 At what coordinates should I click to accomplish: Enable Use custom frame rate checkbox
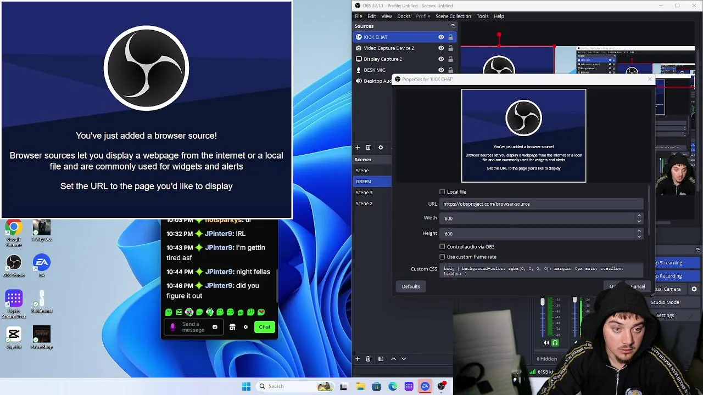coord(442,257)
